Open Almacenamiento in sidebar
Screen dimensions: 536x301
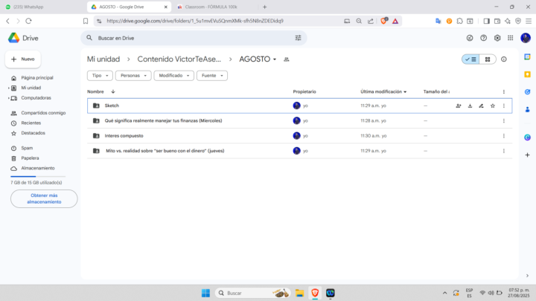pyautogui.click(x=38, y=168)
